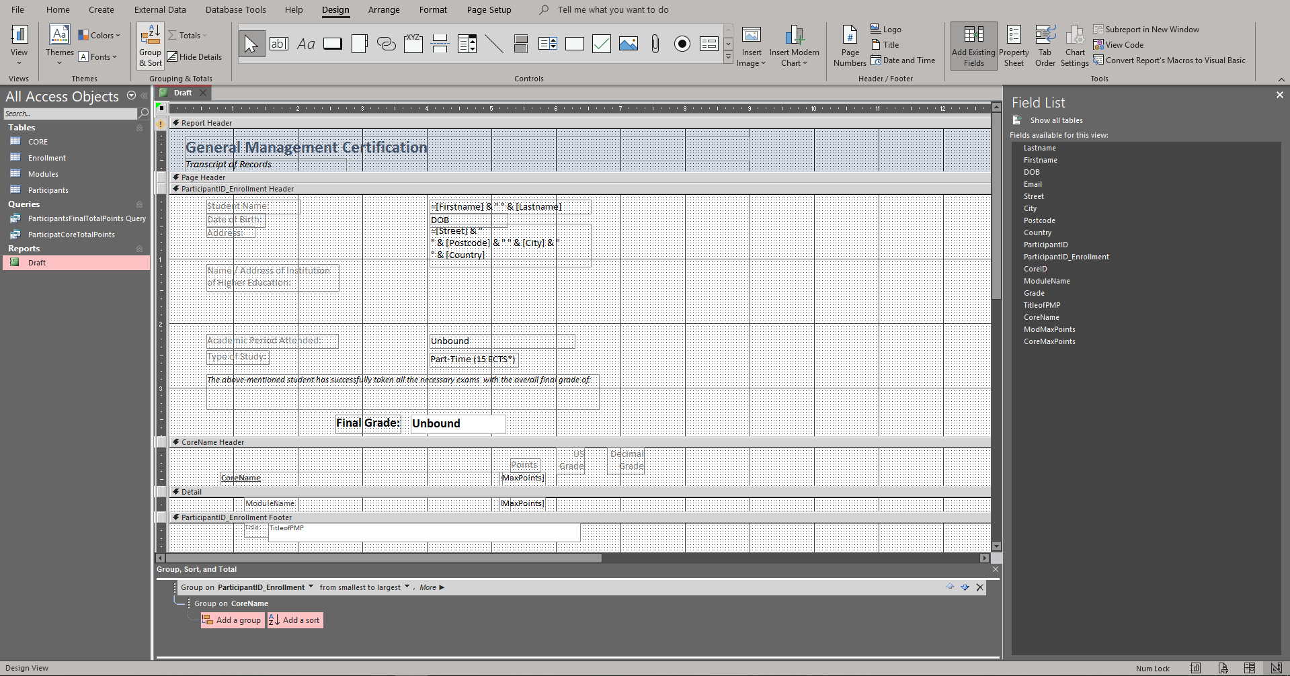Expand the controls gallery More arrow

click(x=728, y=58)
